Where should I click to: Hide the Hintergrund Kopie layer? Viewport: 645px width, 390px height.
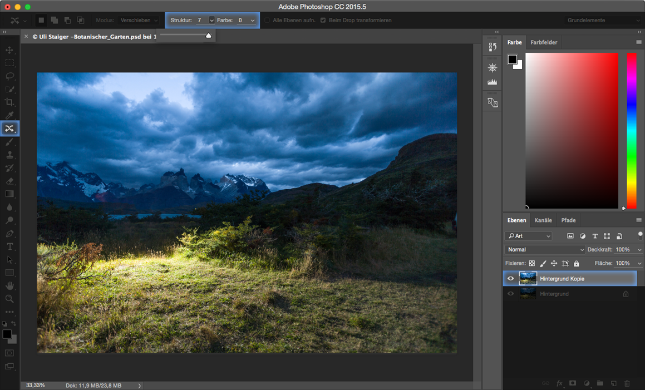[510, 279]
